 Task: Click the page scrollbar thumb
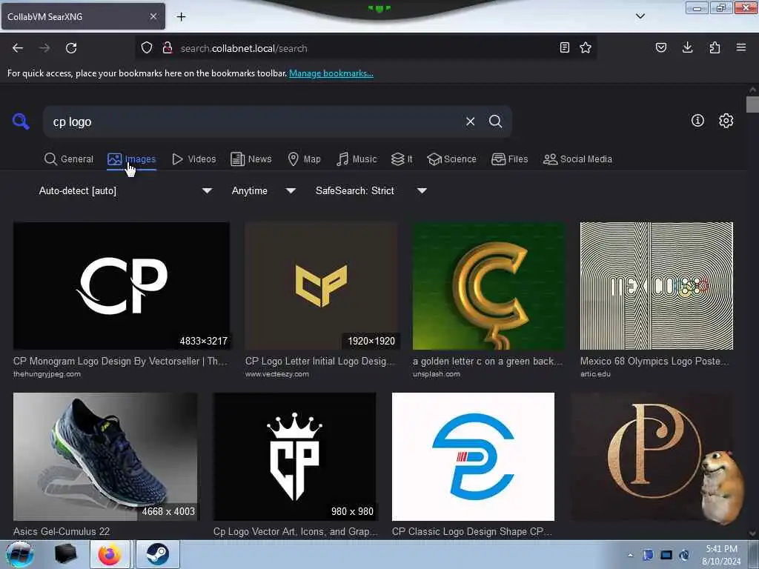[x=752, y=104]
